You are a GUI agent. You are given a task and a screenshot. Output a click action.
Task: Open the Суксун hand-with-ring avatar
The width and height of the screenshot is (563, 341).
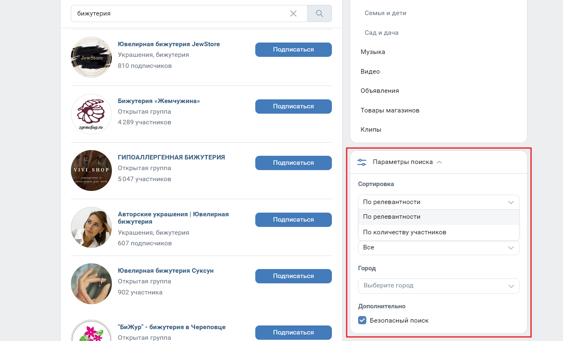coord(91,284)
